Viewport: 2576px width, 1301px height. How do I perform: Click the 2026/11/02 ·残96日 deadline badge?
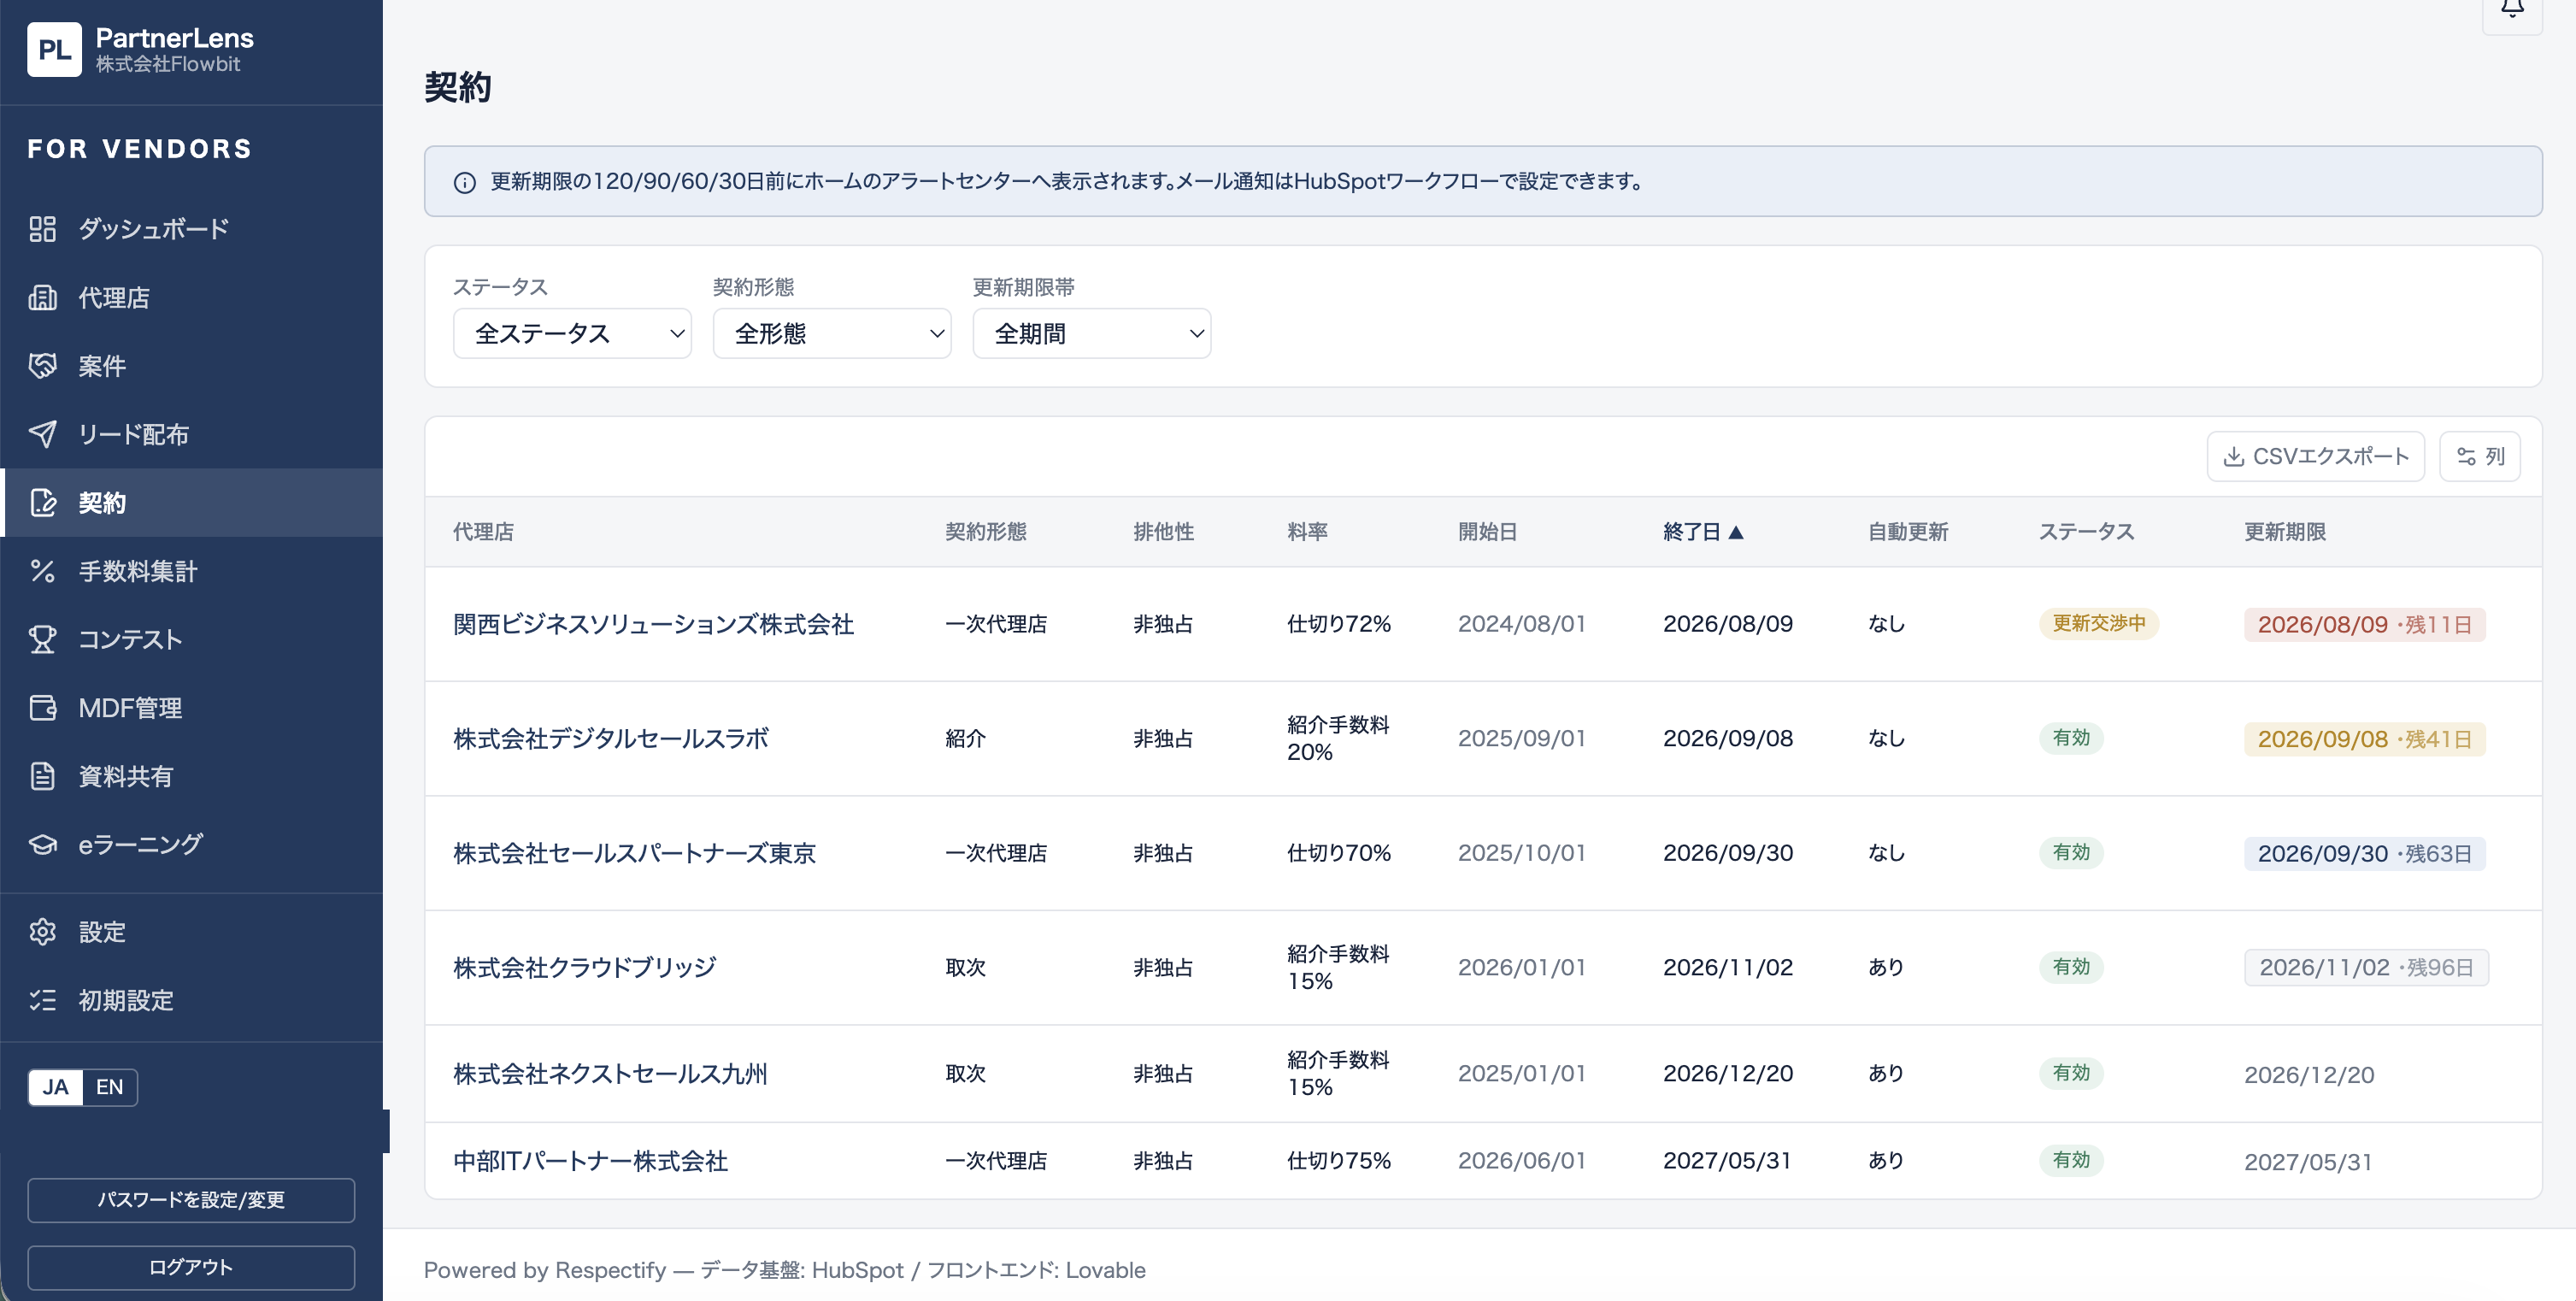[2366, 968]
